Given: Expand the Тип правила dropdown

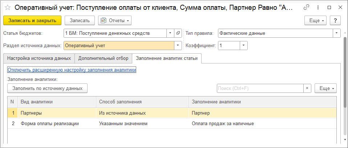Looking at the screenshot, I should 337,33.
